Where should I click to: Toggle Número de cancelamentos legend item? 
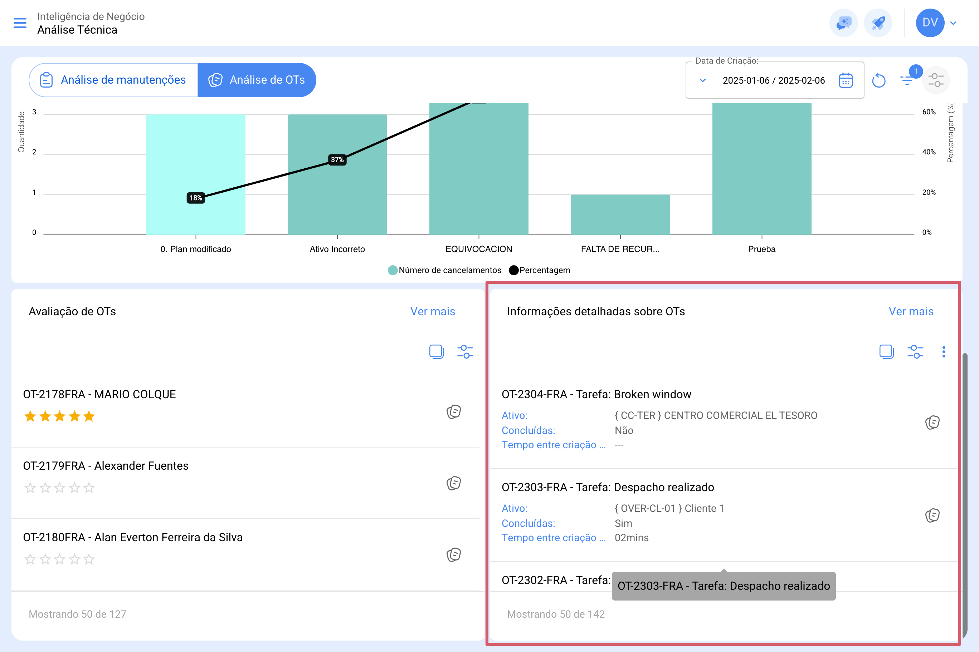click(444, 270)
